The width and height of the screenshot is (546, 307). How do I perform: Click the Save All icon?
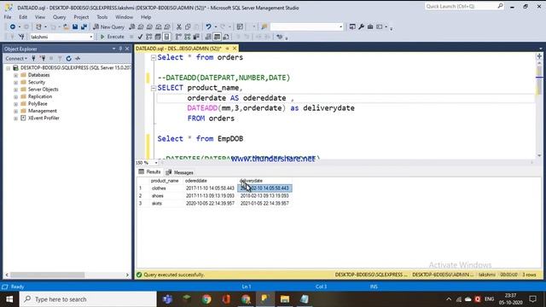[x=84, y=26]
